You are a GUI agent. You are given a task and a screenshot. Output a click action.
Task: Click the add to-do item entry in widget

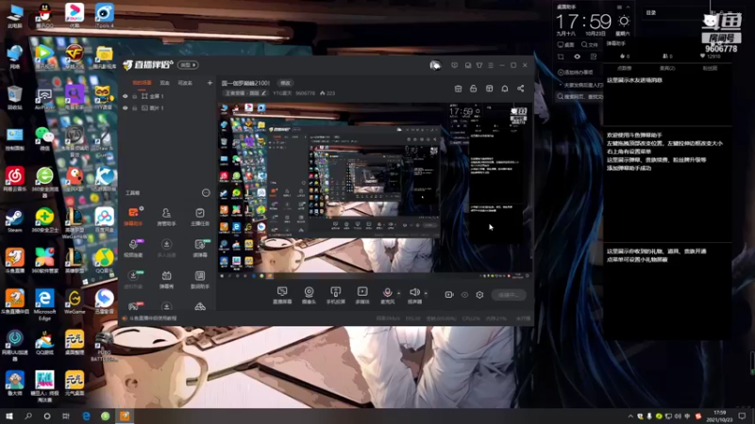pos(576,73)
